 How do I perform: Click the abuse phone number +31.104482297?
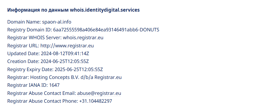tap(95, 101)
